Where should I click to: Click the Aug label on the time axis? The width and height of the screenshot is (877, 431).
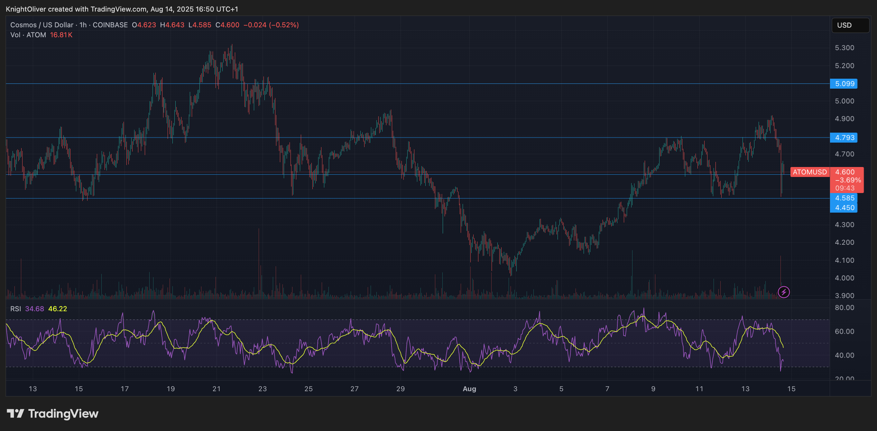469,389
